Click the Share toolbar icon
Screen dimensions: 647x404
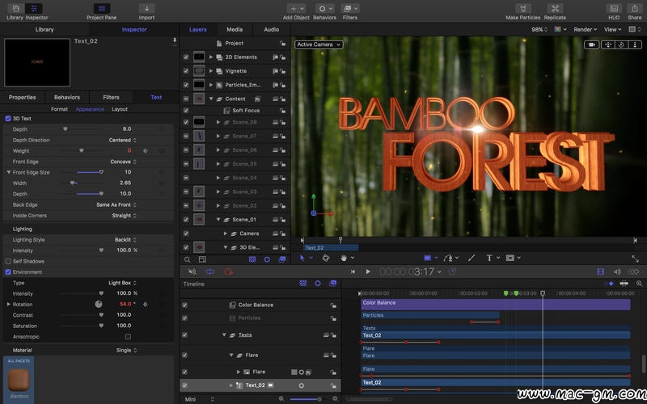click(635, 8)
